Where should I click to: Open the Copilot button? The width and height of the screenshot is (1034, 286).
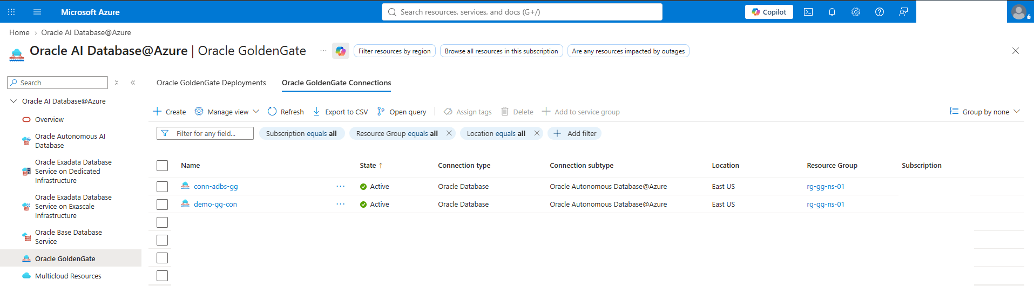769,12
